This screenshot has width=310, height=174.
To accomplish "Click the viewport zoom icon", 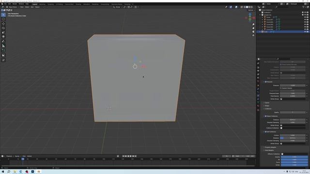I will click(x=253, y=25).
